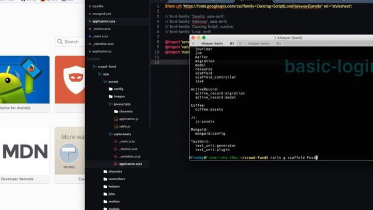
Task: Click the terminal yellow minimize button
Action: (198, 37)
